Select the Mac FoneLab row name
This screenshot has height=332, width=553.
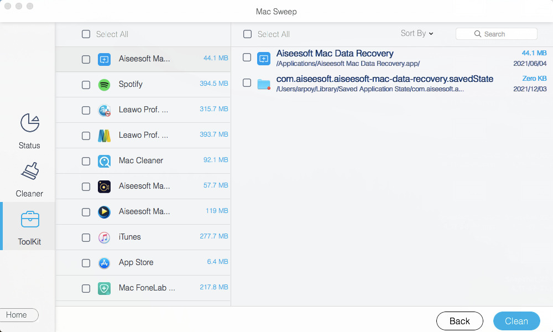click(147, 288)
